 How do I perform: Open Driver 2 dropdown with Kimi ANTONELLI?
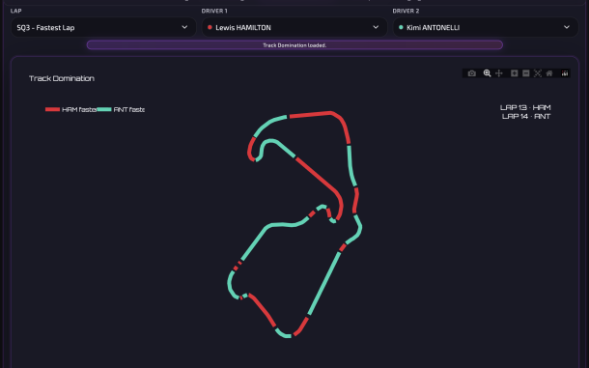[486, 27]
